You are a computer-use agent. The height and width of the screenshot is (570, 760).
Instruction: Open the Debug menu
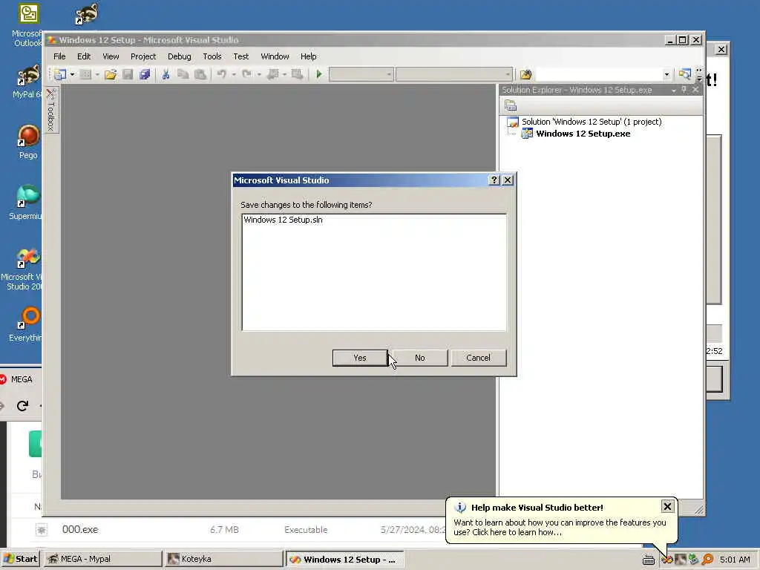tap(180, 56)
